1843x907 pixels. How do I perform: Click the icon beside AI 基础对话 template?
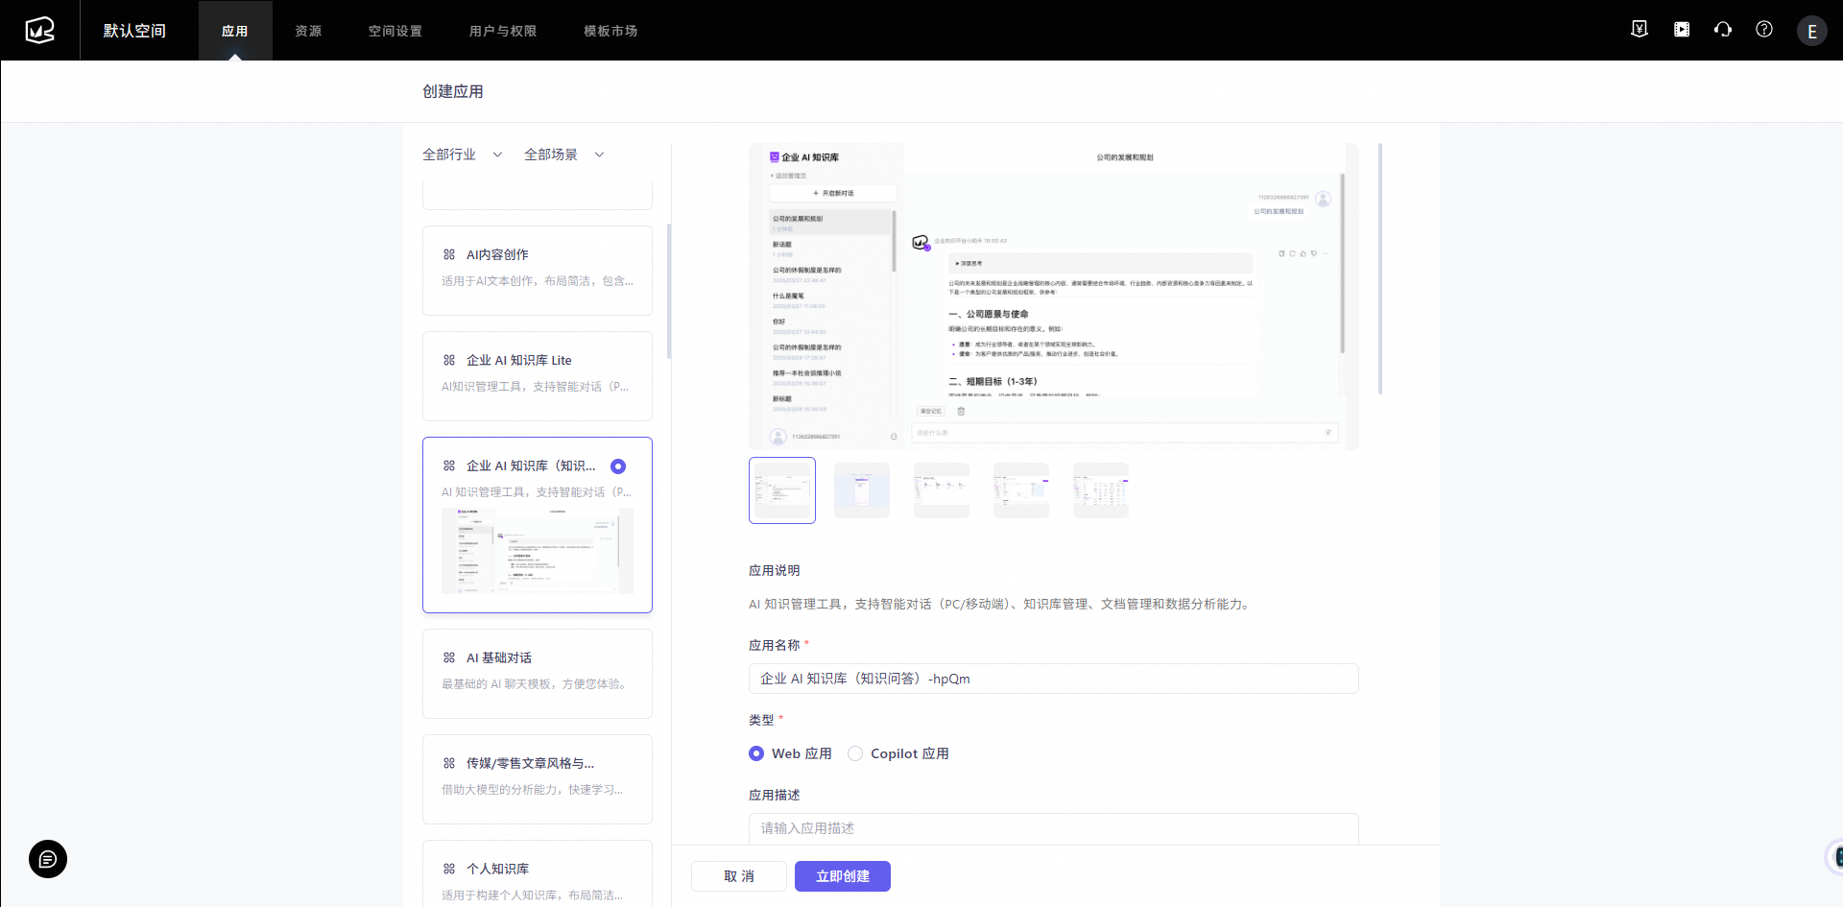(x=449, y=657)
